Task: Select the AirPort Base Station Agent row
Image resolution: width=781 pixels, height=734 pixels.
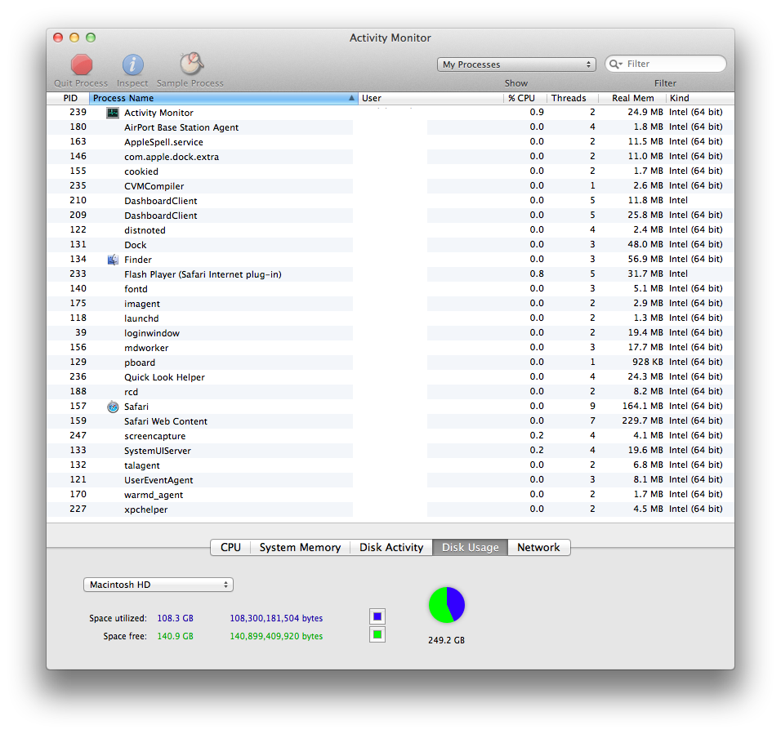Action: tap(390, 127)
